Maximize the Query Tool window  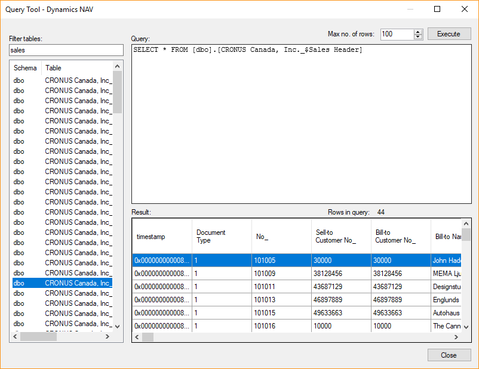point(437,9)
